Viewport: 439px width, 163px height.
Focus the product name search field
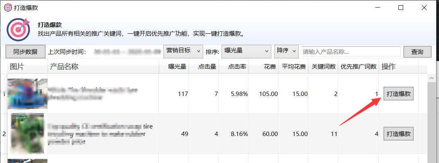(351, 52)
